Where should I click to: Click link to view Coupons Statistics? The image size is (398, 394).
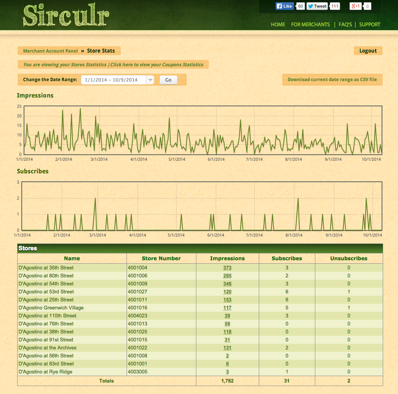click(157, 64)
